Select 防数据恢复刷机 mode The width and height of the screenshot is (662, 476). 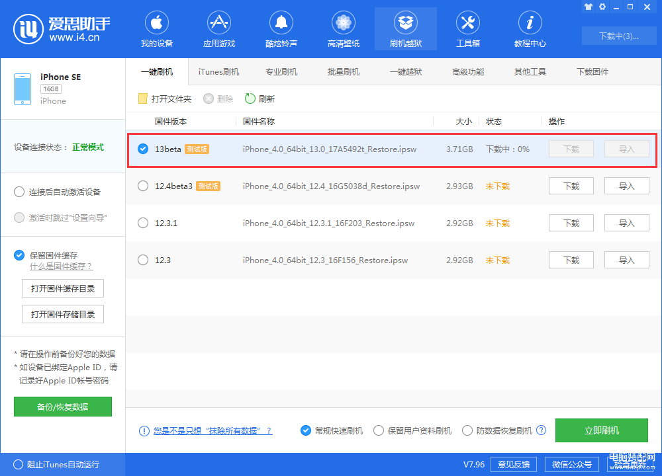pos(467,430)
